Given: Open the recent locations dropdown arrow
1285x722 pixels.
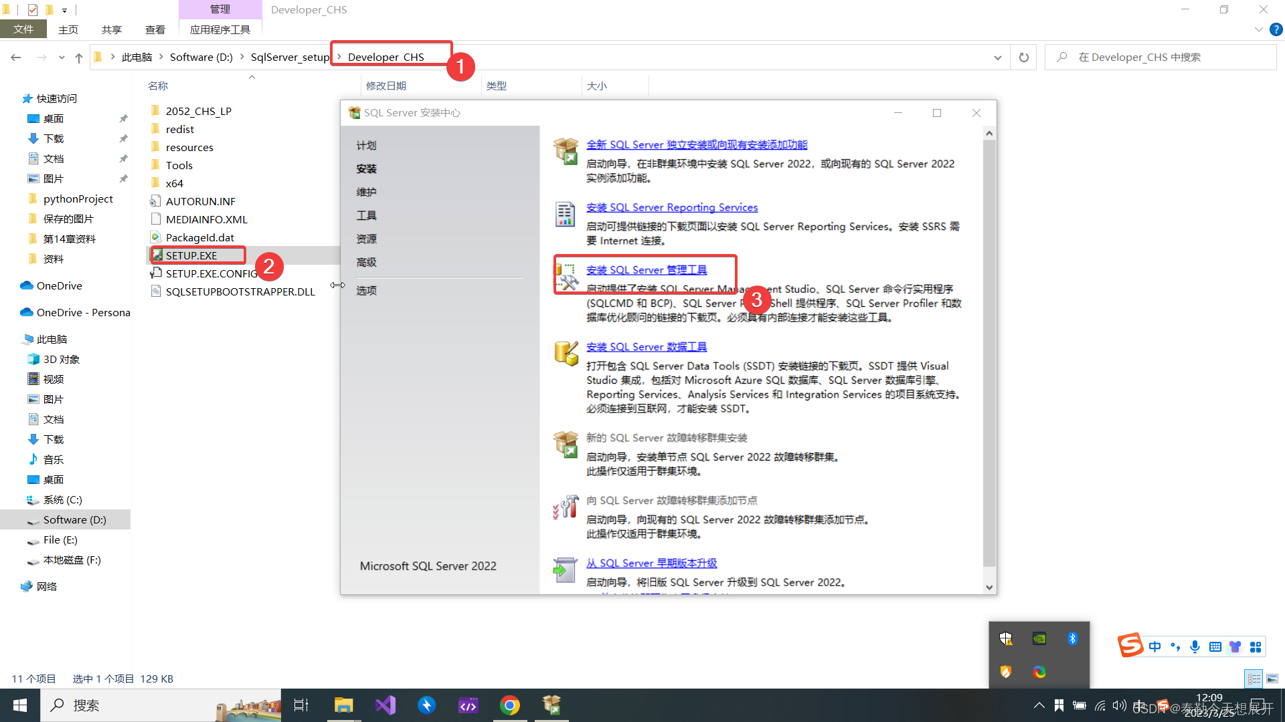Looking at the screenshot, I should tap(62, 57).
